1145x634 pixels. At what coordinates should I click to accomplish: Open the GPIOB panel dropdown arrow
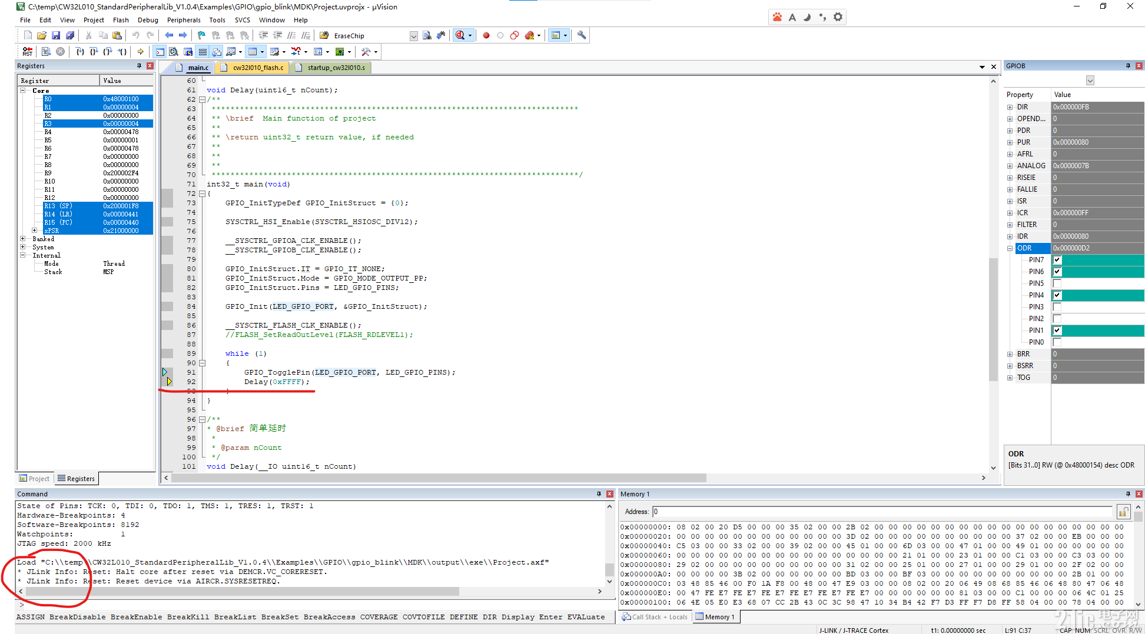point(1090,81)
